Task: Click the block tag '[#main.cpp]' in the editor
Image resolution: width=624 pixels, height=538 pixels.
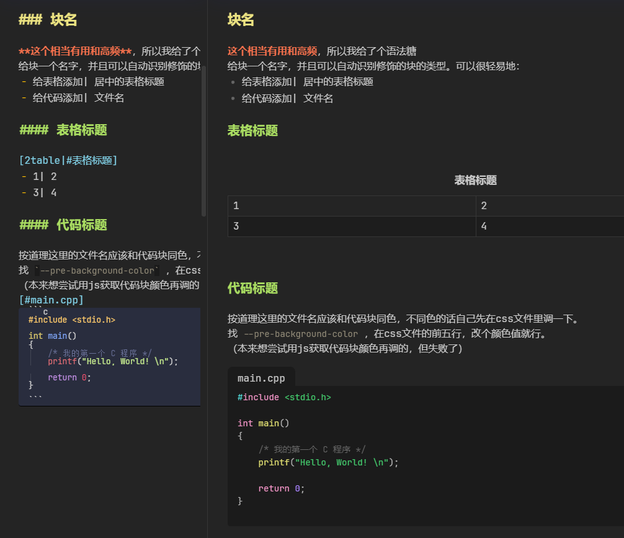Action: (x=51, y=300)
